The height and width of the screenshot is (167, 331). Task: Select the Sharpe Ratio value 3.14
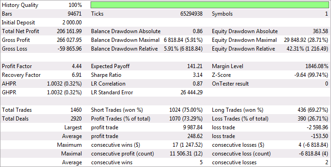[x=198, y=75]
